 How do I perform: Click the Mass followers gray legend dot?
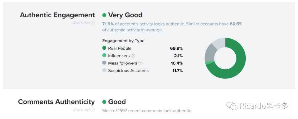[x=104, y=63]
